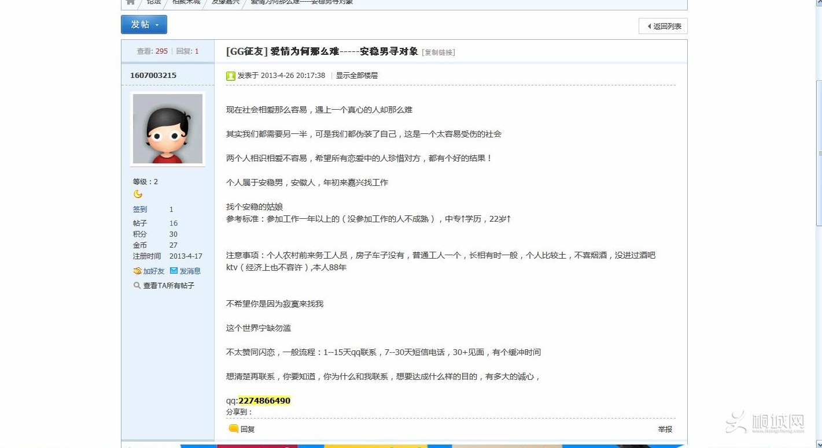
Task: Open the 发帖 dropdown button
Action: click(144, 25)
